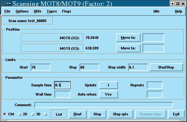Click the Start scan button
Screen dimensions: 187x122
pos(78,114)
